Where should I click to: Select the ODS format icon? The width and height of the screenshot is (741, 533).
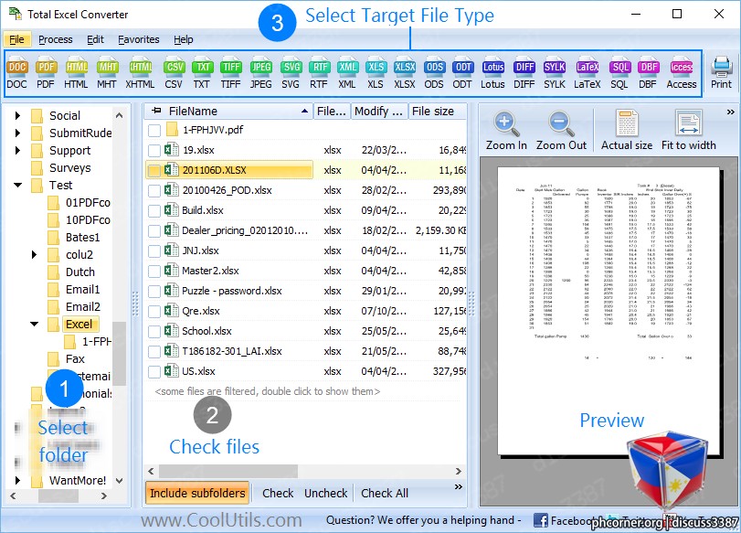coord(434,74)
